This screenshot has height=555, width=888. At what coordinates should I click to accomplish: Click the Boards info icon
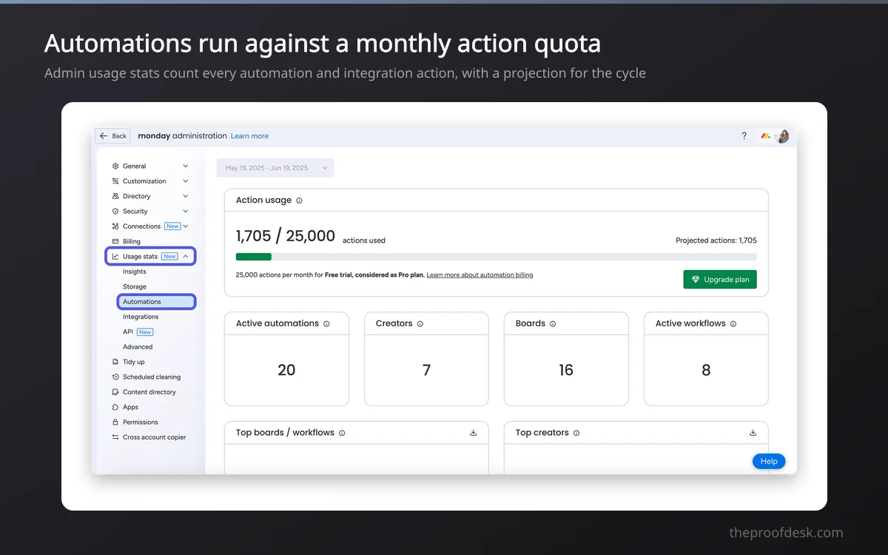(x=553, y=324)
